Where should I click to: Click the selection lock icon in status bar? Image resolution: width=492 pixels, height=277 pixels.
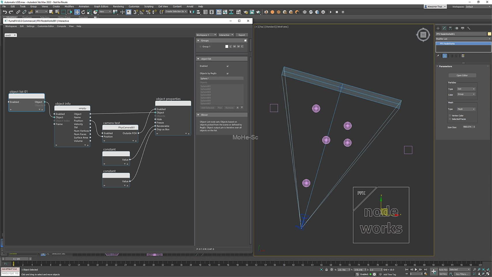click(x=326, y=269)
